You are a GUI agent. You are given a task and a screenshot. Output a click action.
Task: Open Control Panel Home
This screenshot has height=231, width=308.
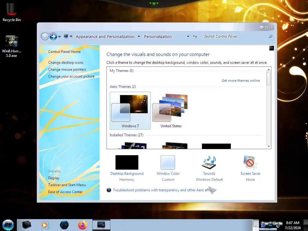[64, 52]
